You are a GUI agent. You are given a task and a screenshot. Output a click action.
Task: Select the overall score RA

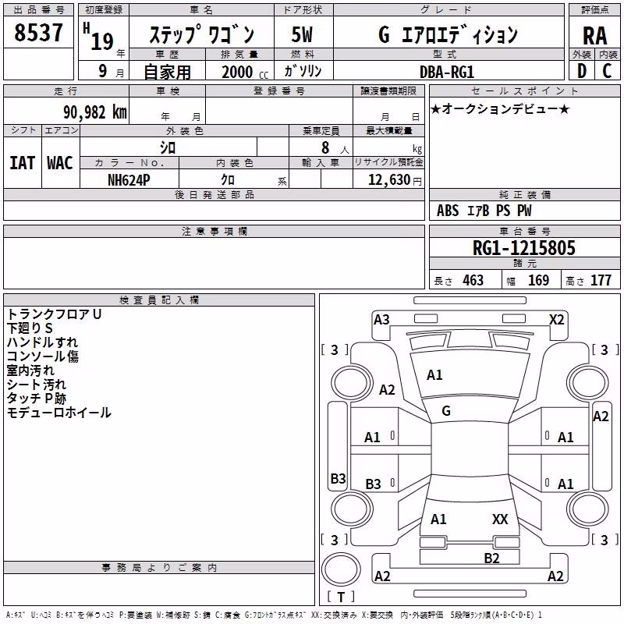(x=595, y=36)
